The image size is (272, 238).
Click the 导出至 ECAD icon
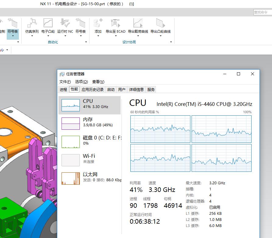(x=115, y=23)
